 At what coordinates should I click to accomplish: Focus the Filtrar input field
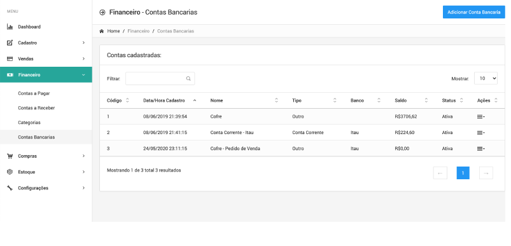tap(160, 78)
